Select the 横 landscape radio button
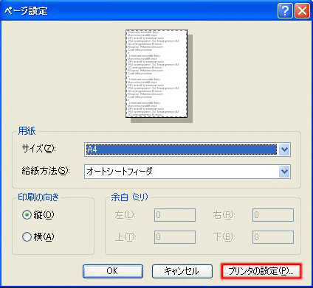This screenshot has height=288, width=313. point(27,237)
